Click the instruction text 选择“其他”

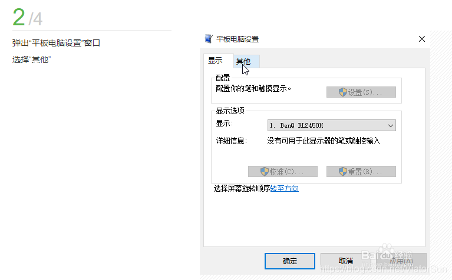pyautogui.click(x=31, y=59)
